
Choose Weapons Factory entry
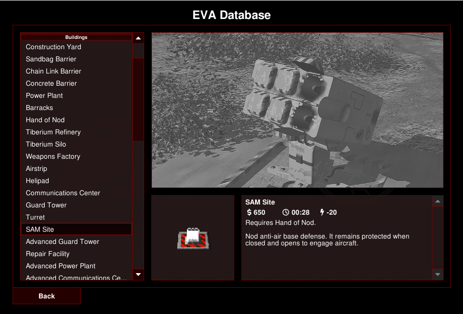point(76,157)
